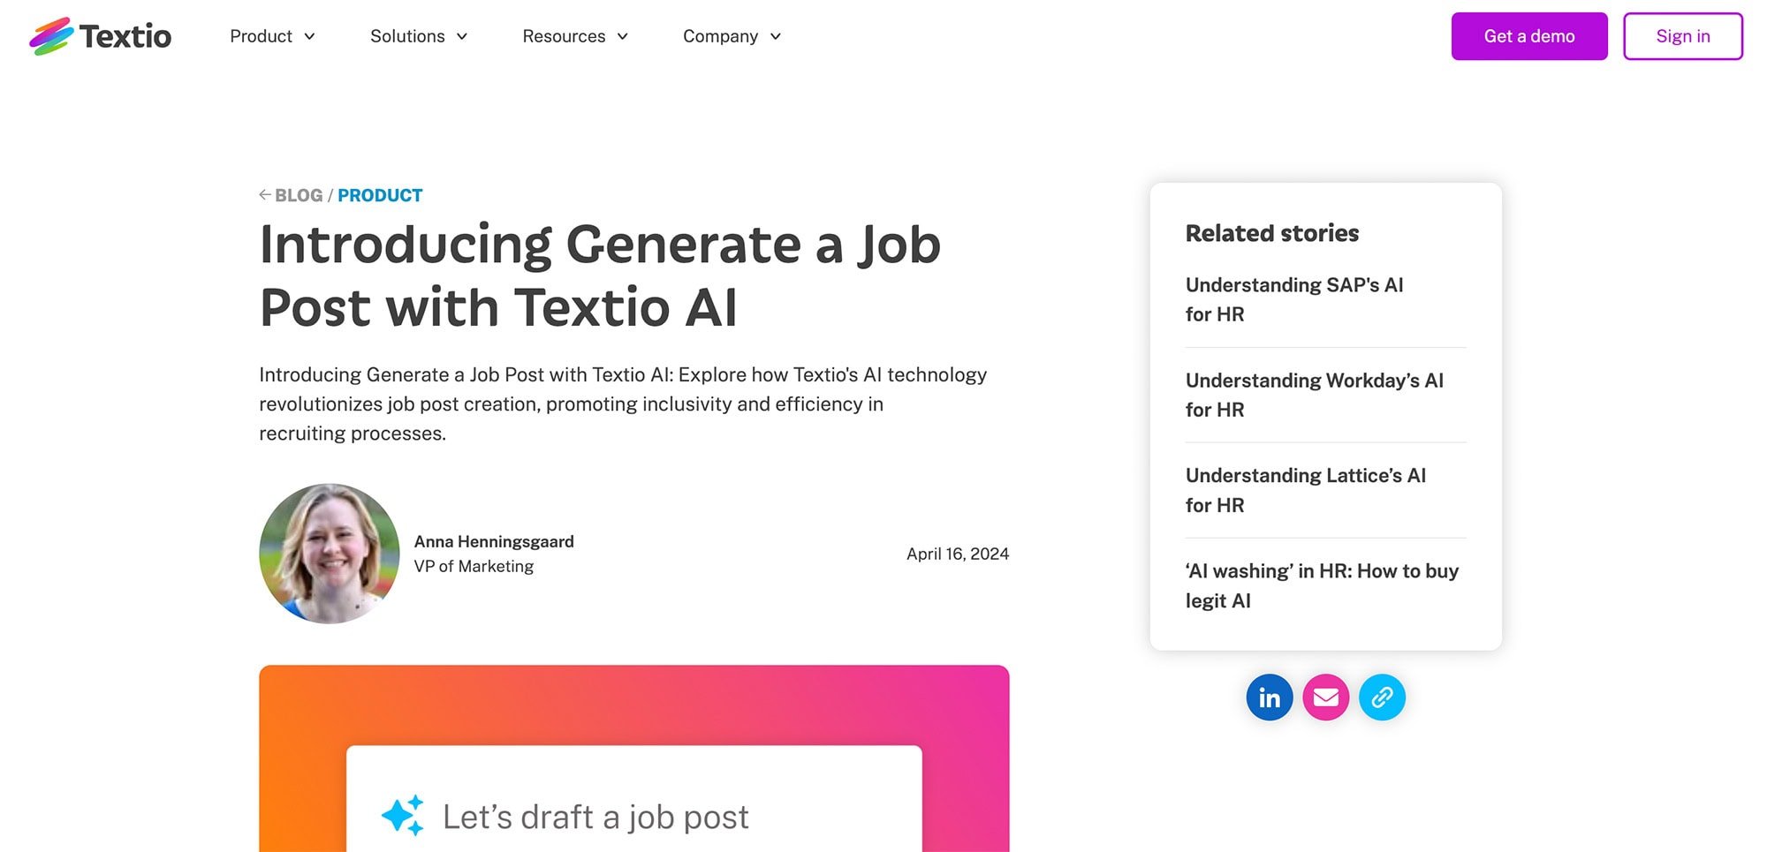Open the Solutions menu
The image size is (1767, 852).
pyautogui.click(x=419, y=36)
